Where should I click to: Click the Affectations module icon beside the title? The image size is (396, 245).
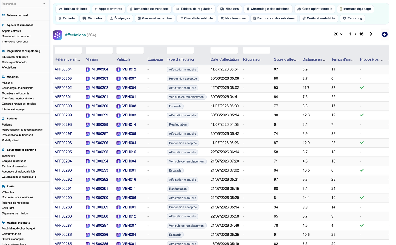click(58, 35)
